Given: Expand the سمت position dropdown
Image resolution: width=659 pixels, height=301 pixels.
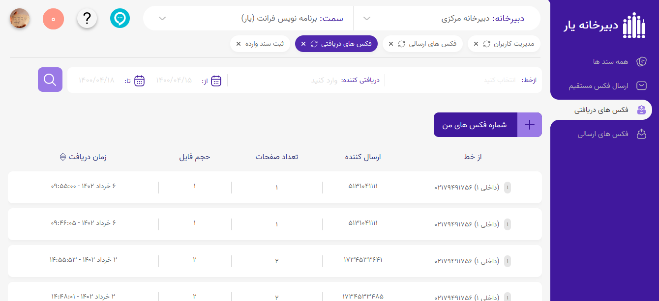Looking at the screenshot, I should tap(162, 18).
